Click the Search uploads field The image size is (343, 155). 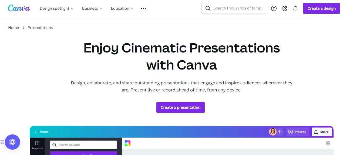point(83,145)
